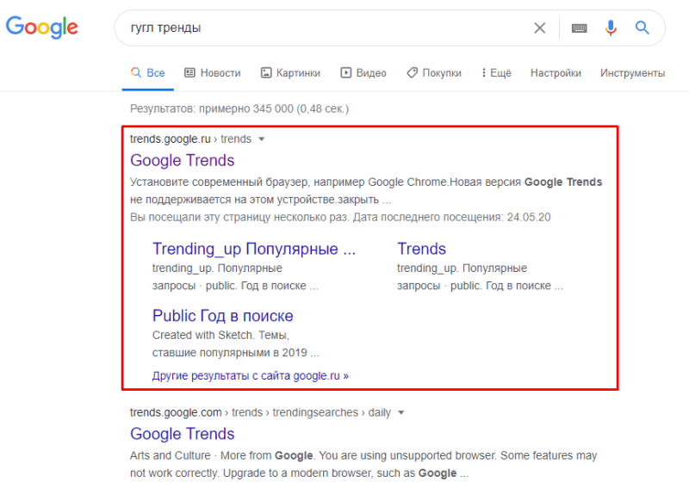
Task: Expand the dropdown arrow next to trends.google.ru
Action: click(x=262, y=139)
